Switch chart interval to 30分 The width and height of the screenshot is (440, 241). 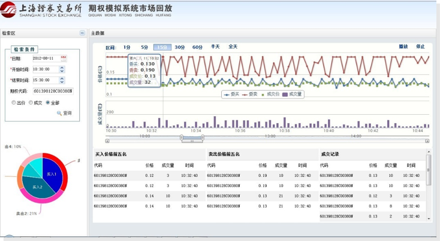(x=180, y=47)
